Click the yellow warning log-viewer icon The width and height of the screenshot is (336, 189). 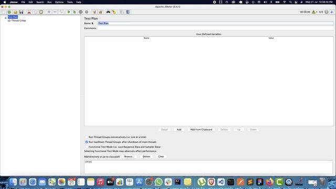point(313,12)
